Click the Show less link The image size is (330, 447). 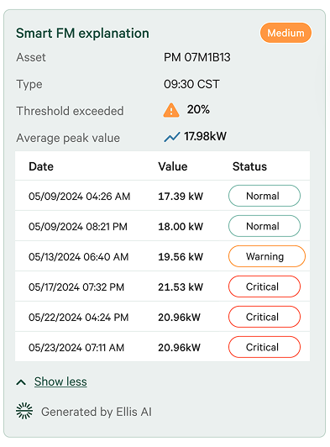point(60,381)
